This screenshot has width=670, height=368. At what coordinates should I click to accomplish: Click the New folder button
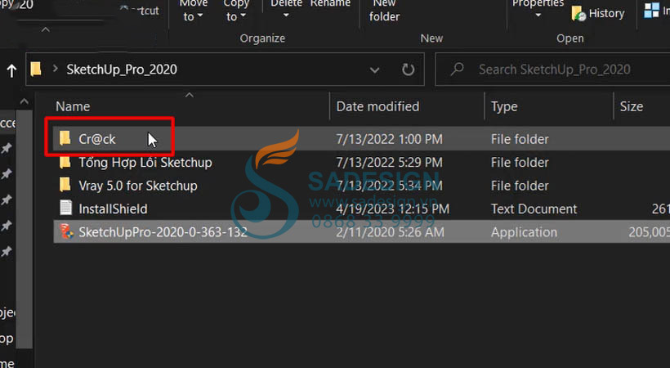(x=385, y=11)
